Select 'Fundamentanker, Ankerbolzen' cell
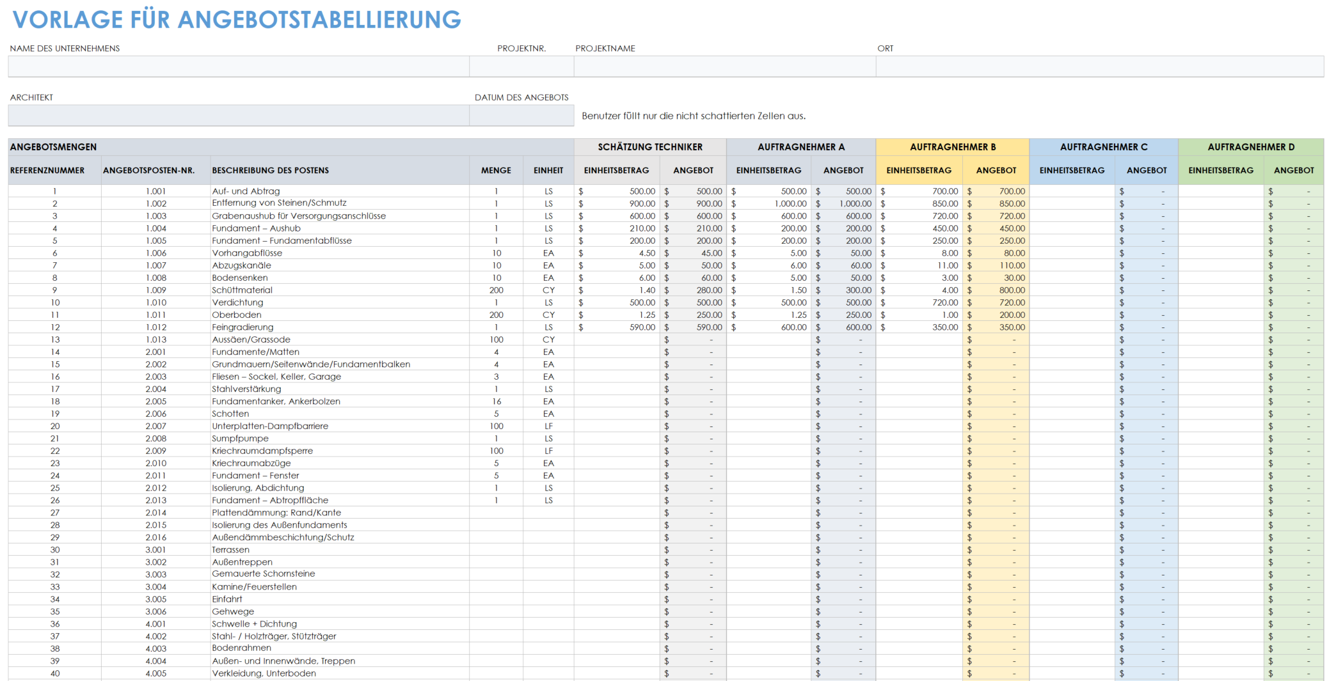The width and height of the screenshot is (1336, 681). [x=340, y=402]
